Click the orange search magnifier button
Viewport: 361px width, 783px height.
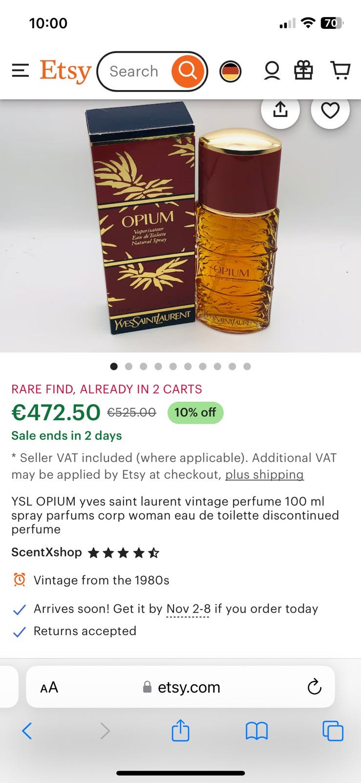point(188,71)
